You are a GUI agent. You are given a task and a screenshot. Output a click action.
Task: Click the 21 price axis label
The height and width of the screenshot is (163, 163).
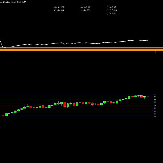click(155, 111)
